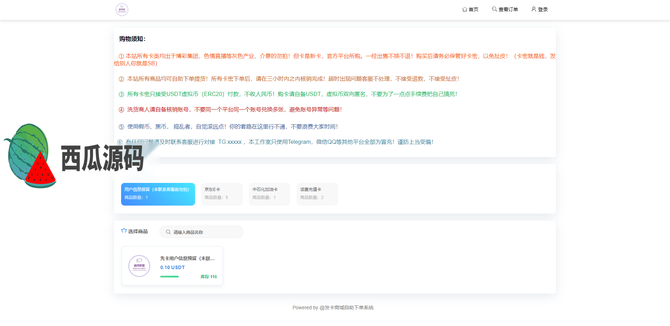Focus the 请输入商品名称 search field
670x326 pixels.
206,232
